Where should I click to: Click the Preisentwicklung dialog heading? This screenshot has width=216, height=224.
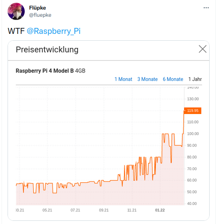(47, 50)
